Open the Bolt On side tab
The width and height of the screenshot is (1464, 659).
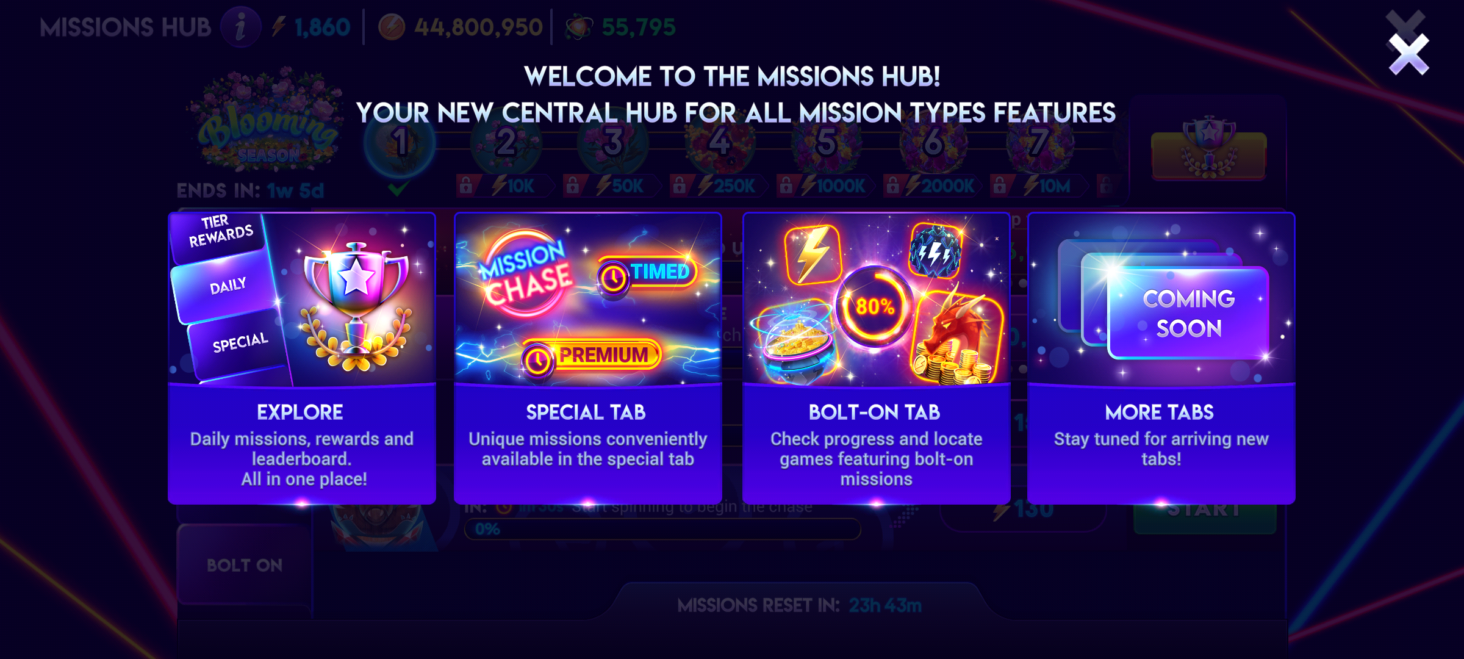pos(244,565)
